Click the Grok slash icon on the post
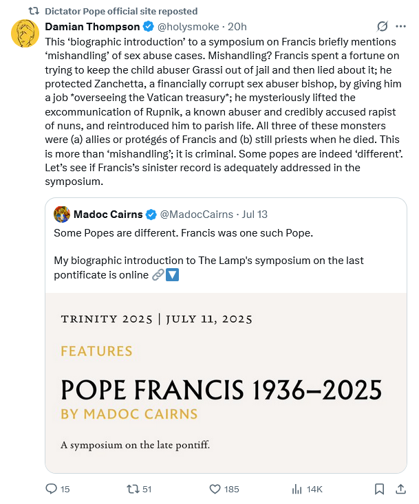Image resolution: width=419 pixels, height=504 pixels. [382, 26]
